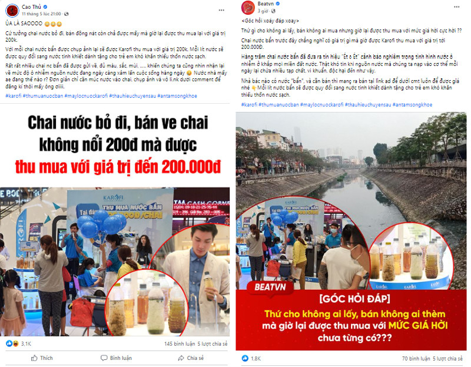Click the Chia sẻ share button
The width and height of the screenshot is (471, 367).
191,358
